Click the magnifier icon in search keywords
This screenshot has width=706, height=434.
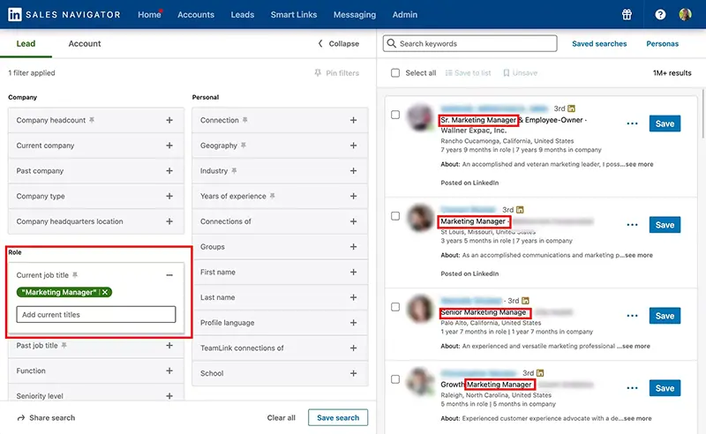coord(392,43)
